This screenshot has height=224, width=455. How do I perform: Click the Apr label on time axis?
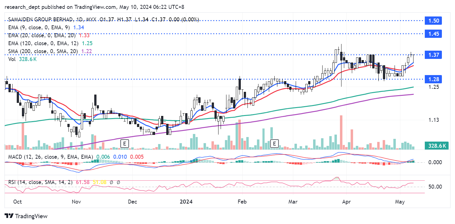[x=346, y=201]
